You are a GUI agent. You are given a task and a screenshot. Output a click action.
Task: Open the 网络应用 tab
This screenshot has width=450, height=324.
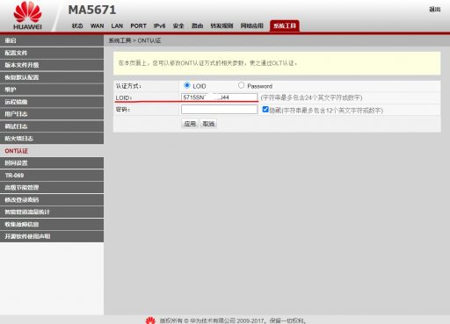point(252,25)
